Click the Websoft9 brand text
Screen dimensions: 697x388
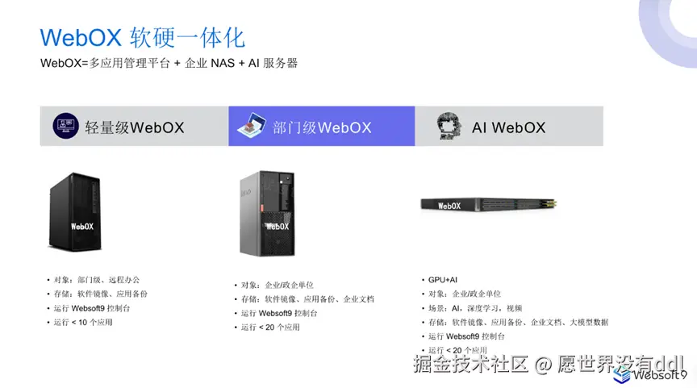660,375
